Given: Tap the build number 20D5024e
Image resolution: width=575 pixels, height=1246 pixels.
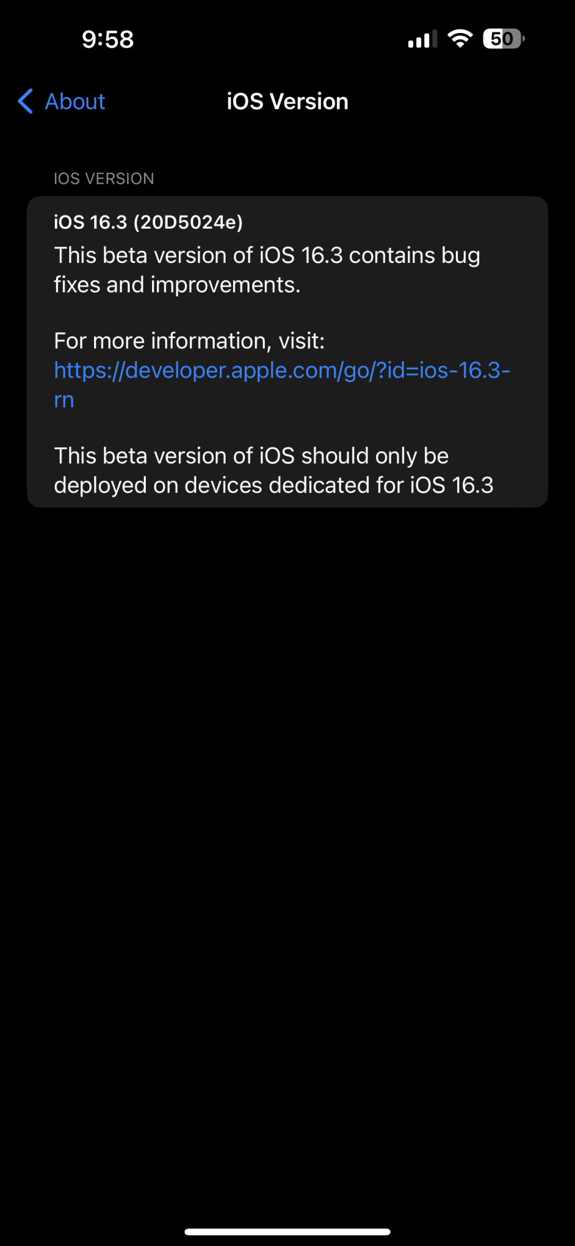Looking at the screenshot, I should click(188, 222).
